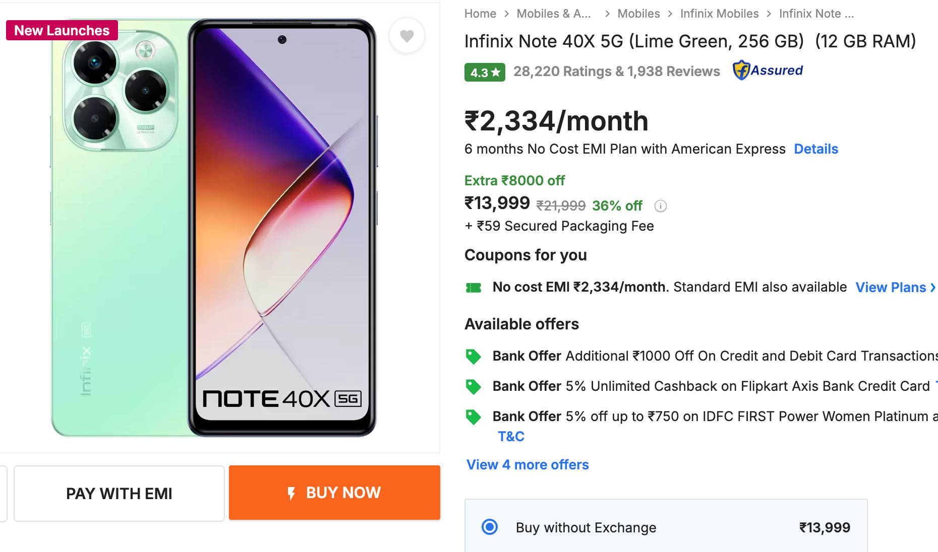Click the PAY WITH EMI button

point(119,493)
